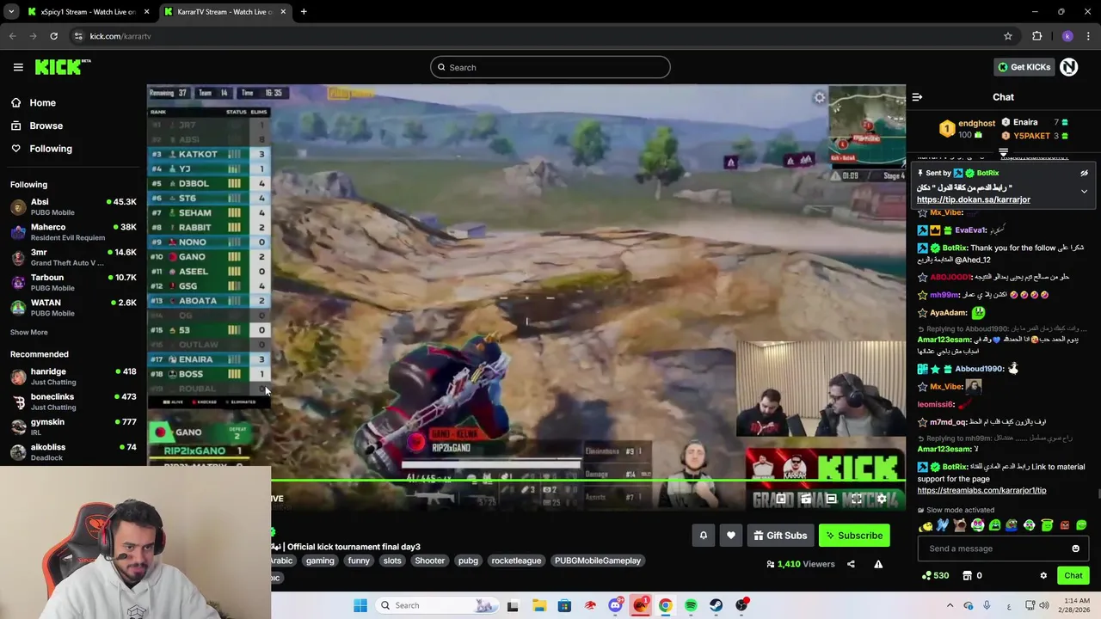Open Tarboun followed channel
Image resolution: width=1101 pixels, height=619 pixels.
(x=73, y=282)
